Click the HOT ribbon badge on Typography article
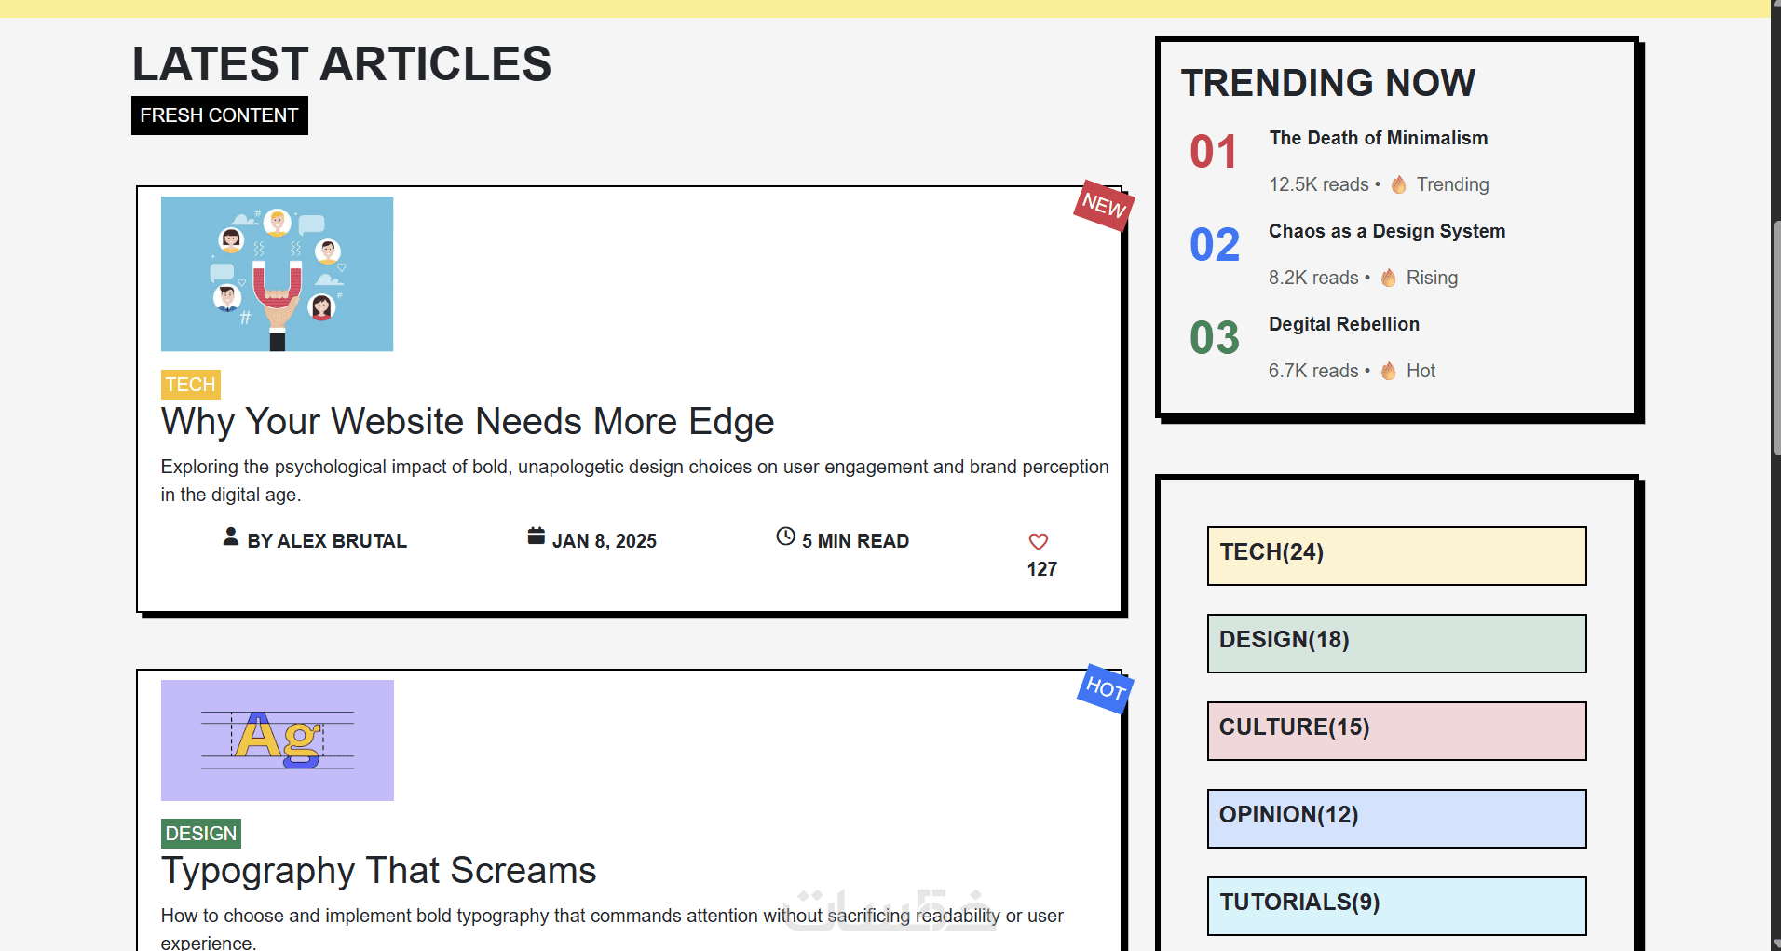1781x951 pixels. point(1106,689)
